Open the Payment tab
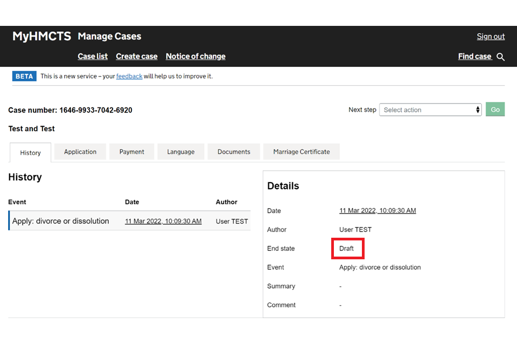This screenshot has height=345, width=517. (x=132, y=152)
